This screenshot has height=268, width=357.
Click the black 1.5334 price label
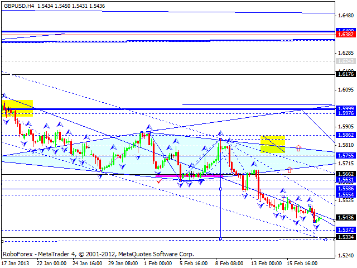pos(346,237)
